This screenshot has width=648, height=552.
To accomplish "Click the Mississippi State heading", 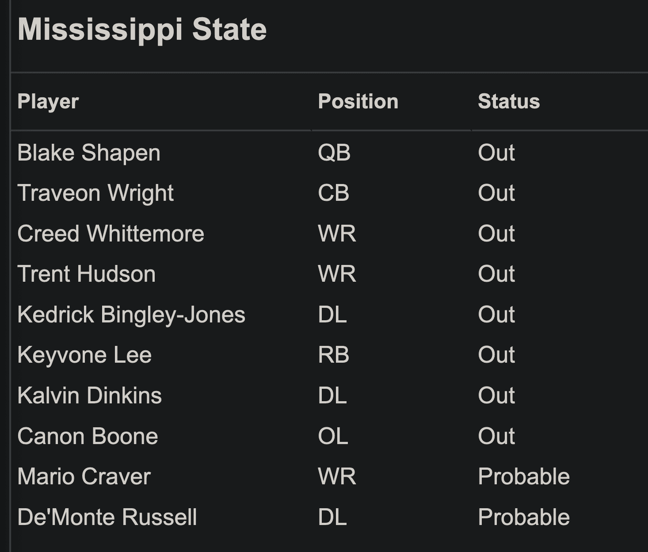I will point(142,30).
